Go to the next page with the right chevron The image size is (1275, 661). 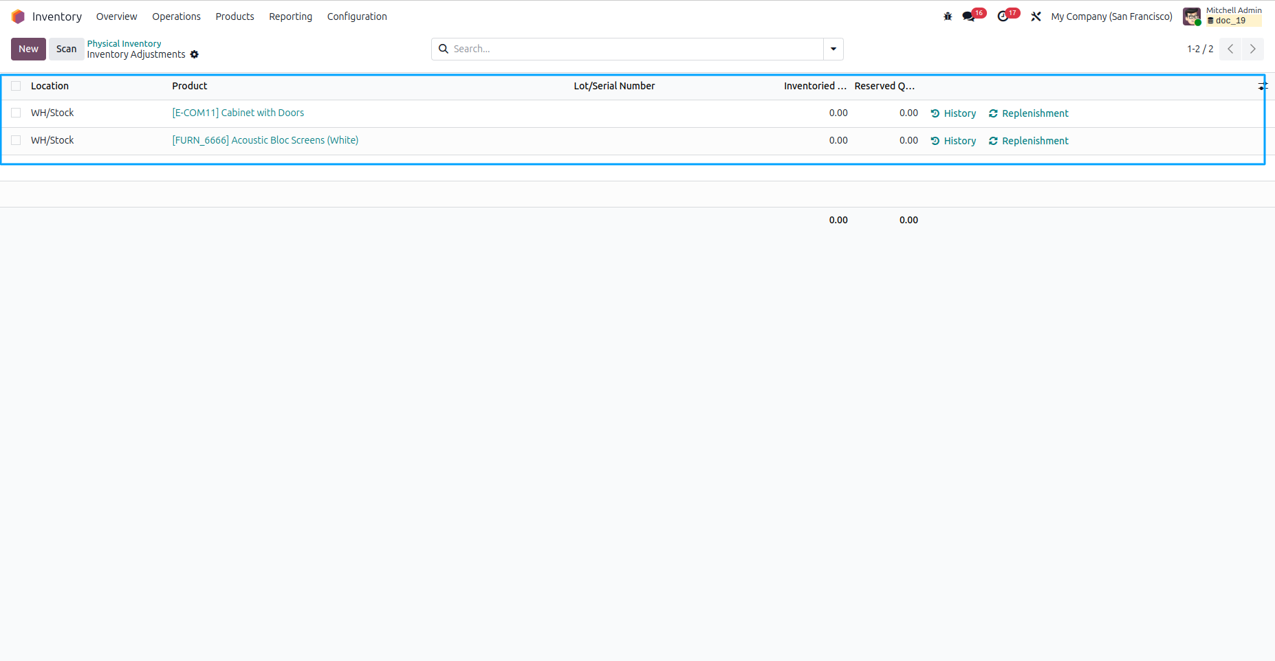(x=1253, y=49)
